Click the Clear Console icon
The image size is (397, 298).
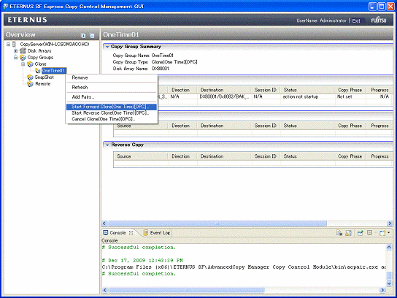point(339,232)
